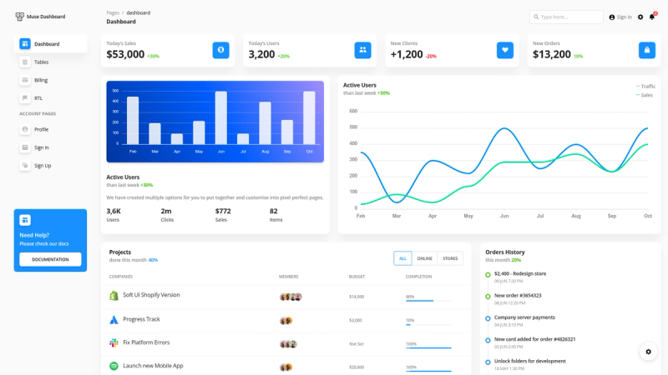Image resolution: width=668 pixels, height=375 pixels.
Task: Click the Dashboard icon in the sidebar
Action: [x=25, y=44]
